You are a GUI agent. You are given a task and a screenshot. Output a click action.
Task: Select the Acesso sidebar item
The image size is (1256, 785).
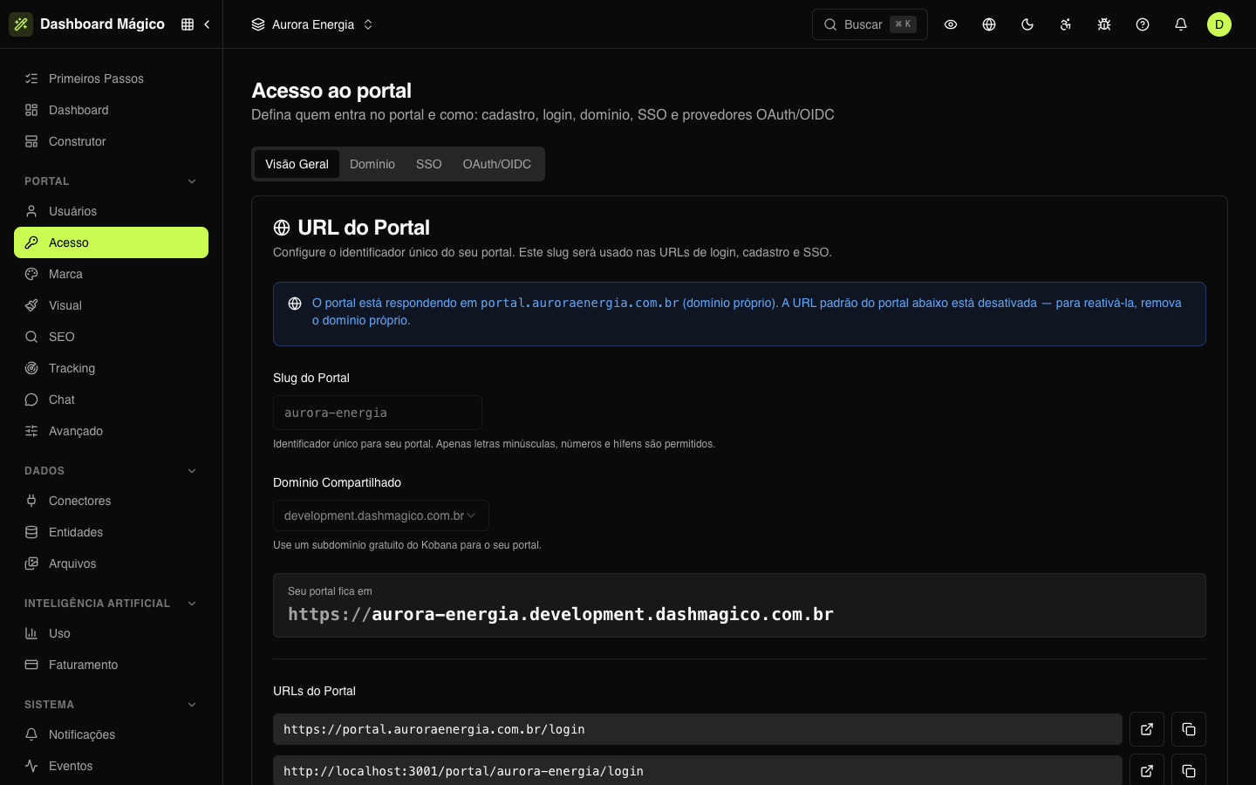(x=111, y=242)
